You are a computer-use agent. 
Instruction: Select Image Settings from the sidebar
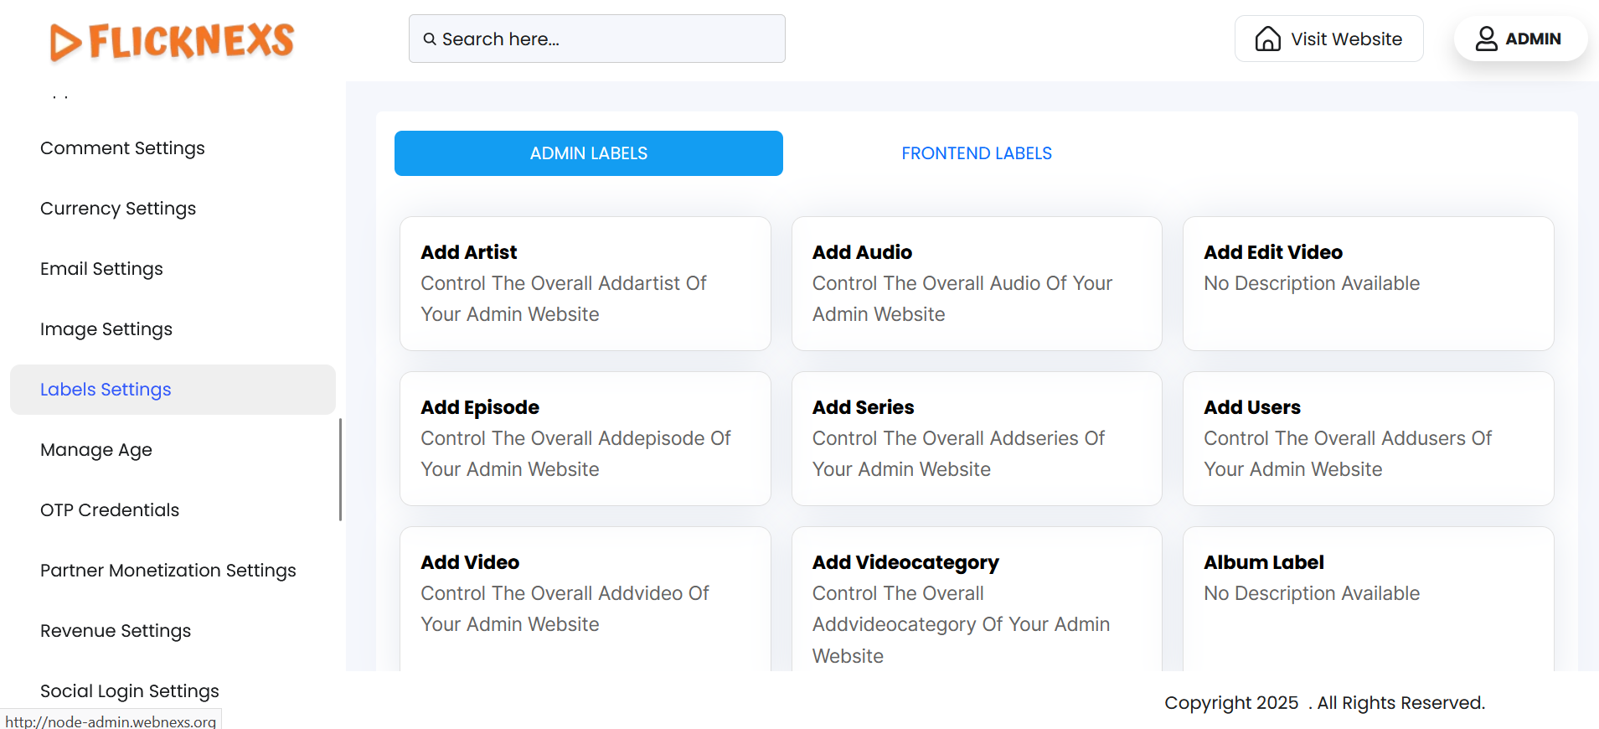click(106, 329)
